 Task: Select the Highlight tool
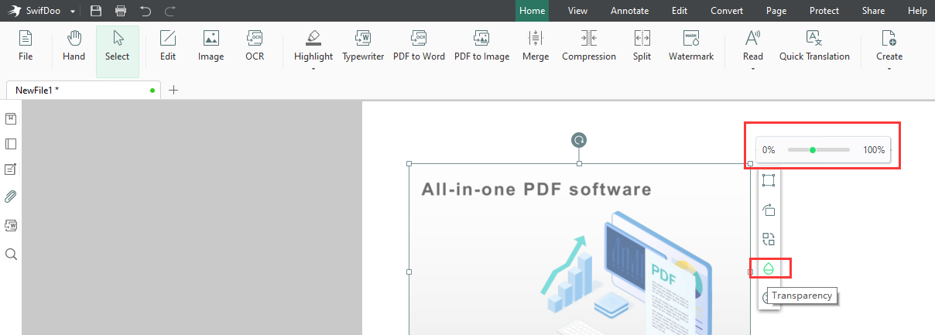pyautogui.click(x=313, y=46)
